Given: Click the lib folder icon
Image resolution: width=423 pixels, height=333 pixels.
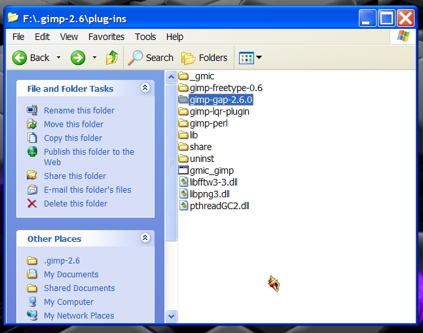Looking at the screenshot, I should [183, 135].
